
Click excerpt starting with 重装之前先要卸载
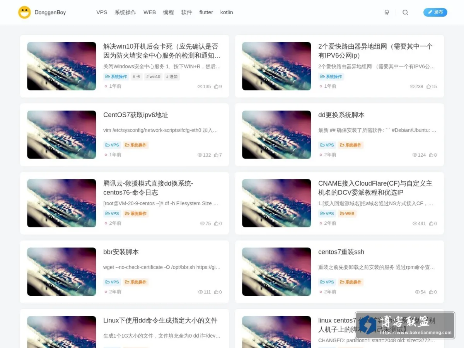(377, 267)
